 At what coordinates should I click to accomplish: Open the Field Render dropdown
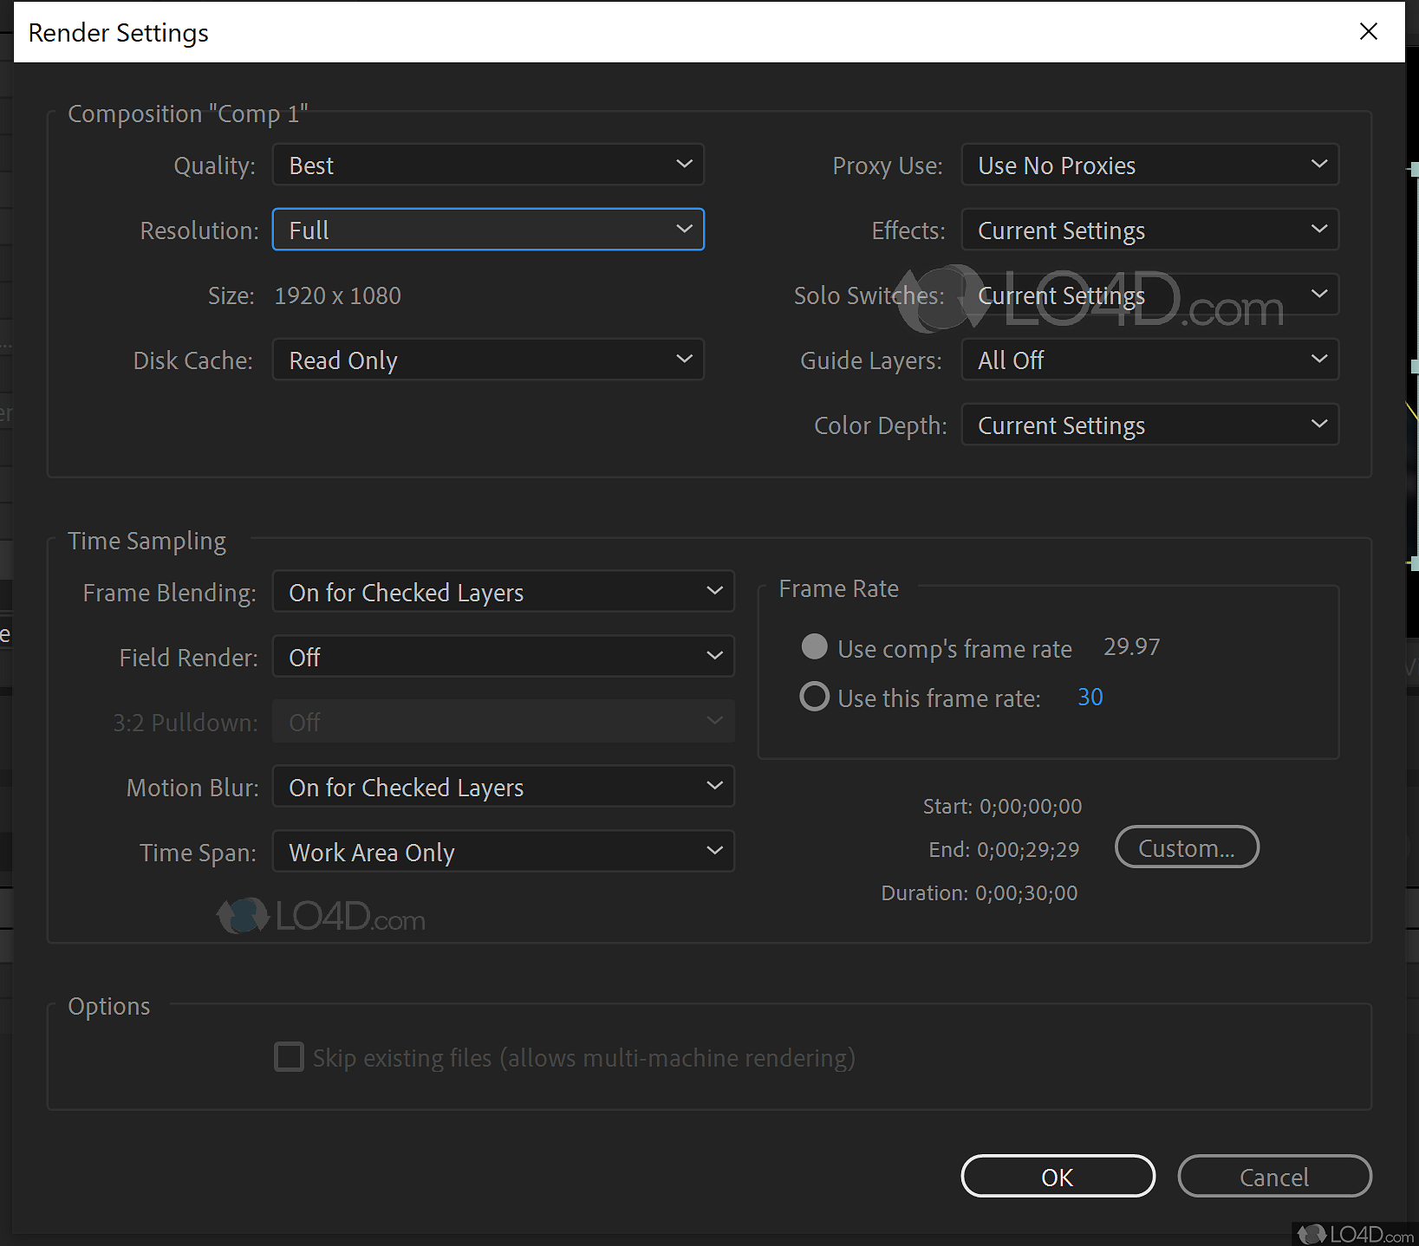point(503,657)
